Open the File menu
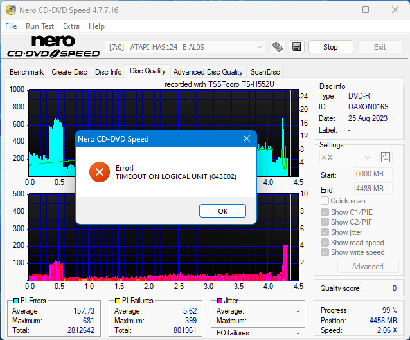The height and width of the screenshot is (340, 410). [11, 26]
